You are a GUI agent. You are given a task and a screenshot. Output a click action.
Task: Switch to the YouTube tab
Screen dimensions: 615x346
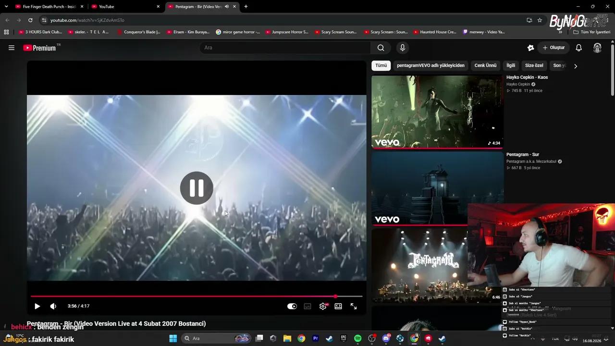[125, 7]
